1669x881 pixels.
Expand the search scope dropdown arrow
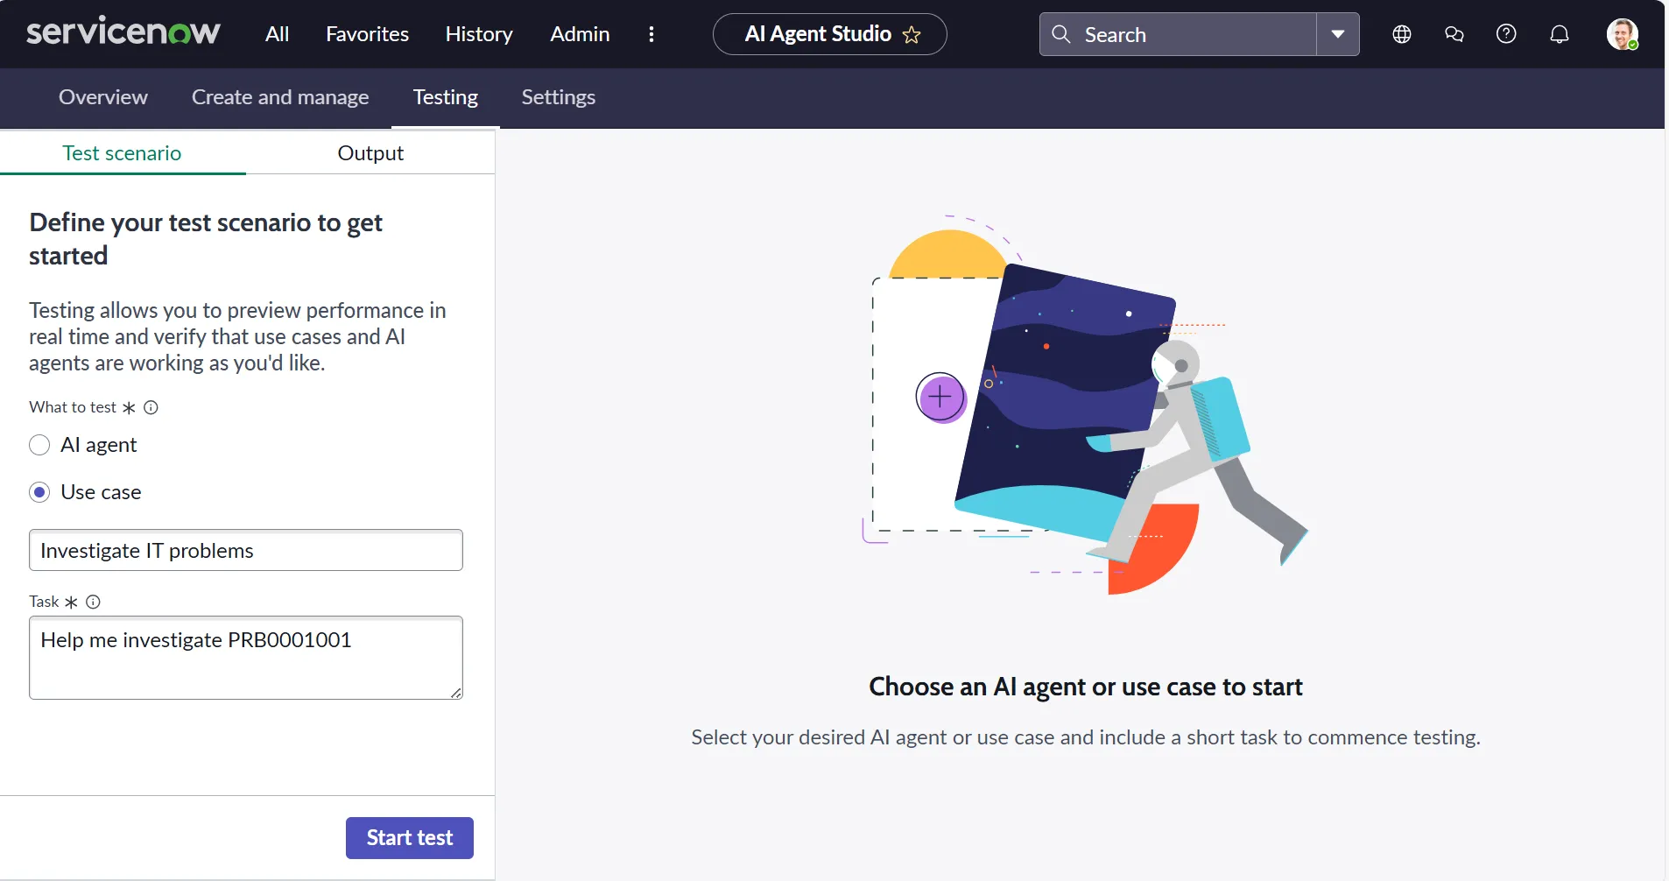[1337, 34]
